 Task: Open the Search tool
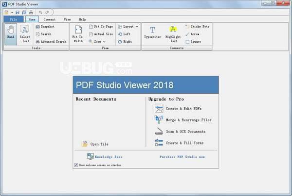[x=43, y=34]
